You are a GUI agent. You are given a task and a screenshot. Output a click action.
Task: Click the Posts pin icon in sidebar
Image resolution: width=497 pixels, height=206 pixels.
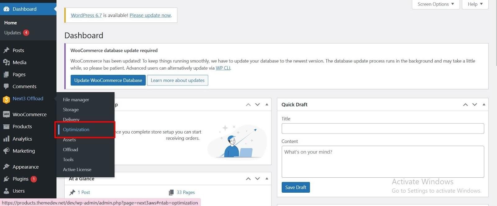click(6, 50)
